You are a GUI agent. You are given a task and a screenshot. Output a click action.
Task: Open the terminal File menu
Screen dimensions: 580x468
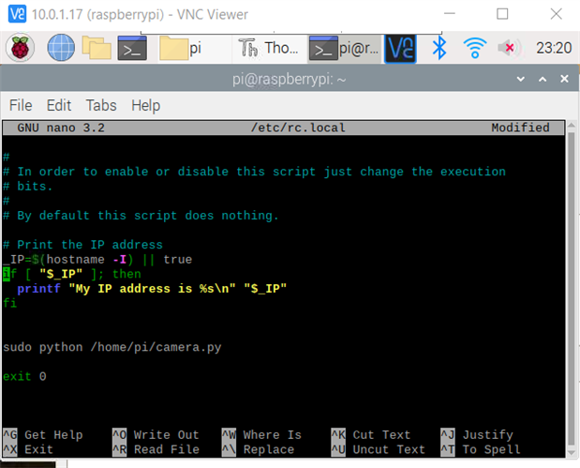[21, 105]
